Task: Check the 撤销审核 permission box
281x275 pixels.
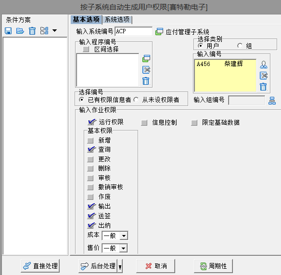Action: pyautogui.click(x=90, y=187)
